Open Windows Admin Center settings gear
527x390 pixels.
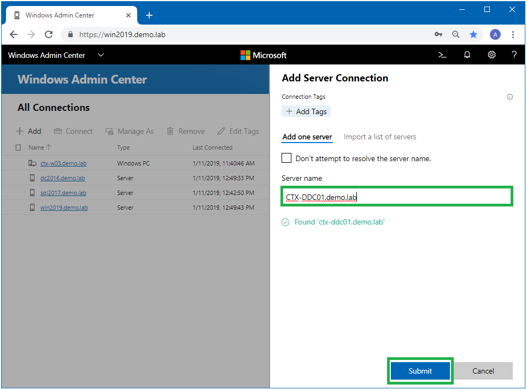coord(491,55)
